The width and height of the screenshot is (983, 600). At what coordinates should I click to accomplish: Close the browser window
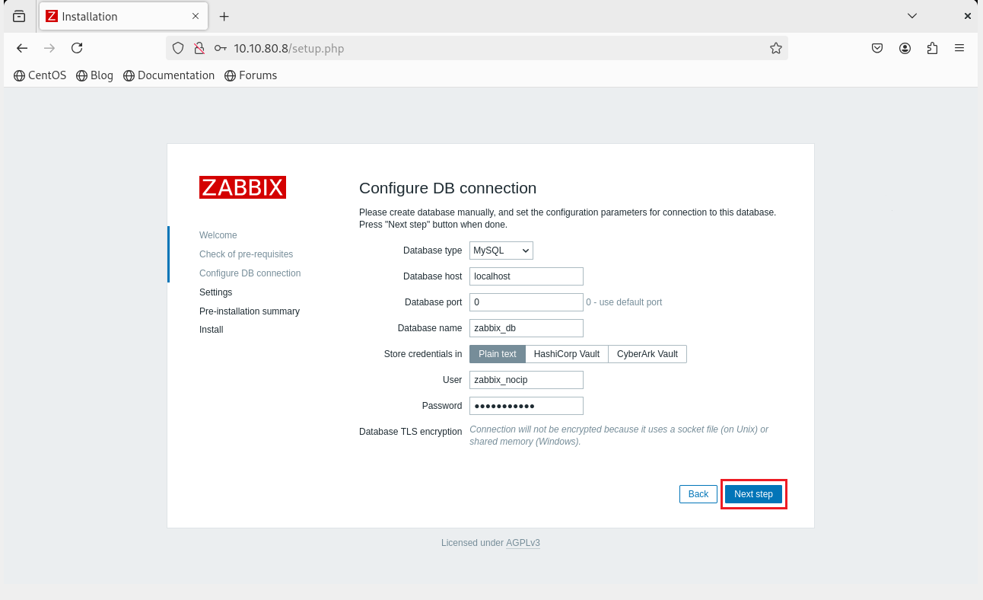[x=967, y=15]
